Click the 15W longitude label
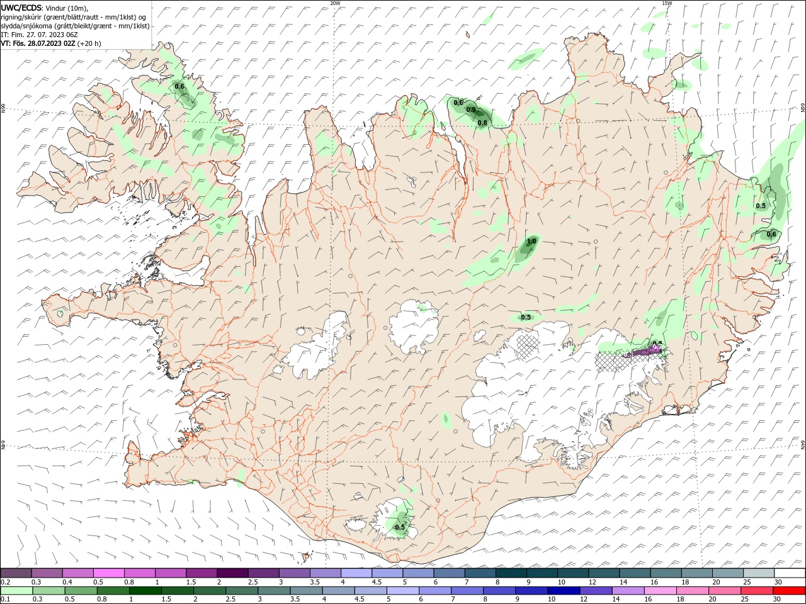806x604 pixels. [667, 3]
